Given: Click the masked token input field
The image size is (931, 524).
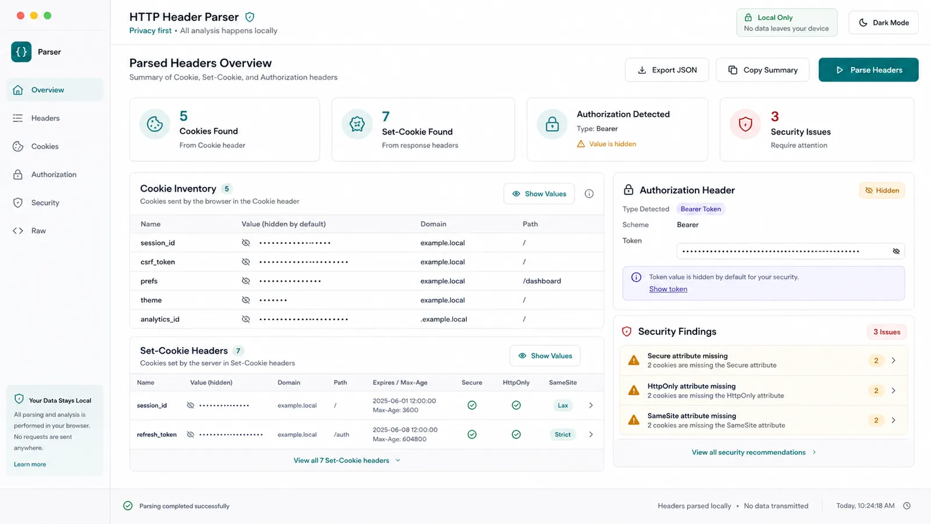Looking at the screenshot, I should tap(791, 252).
